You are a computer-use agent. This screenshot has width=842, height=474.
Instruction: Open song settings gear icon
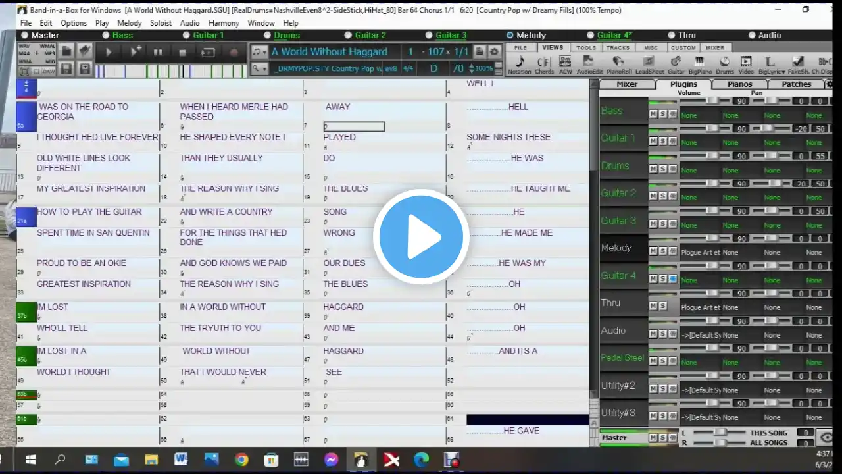tap(494, 52)
